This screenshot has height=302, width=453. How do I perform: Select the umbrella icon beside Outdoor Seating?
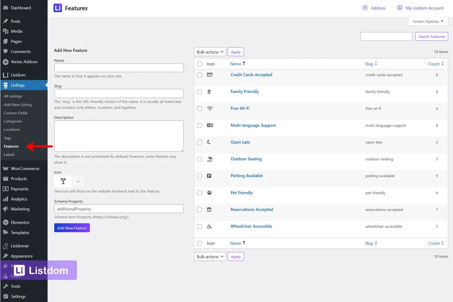pos(210,159)
